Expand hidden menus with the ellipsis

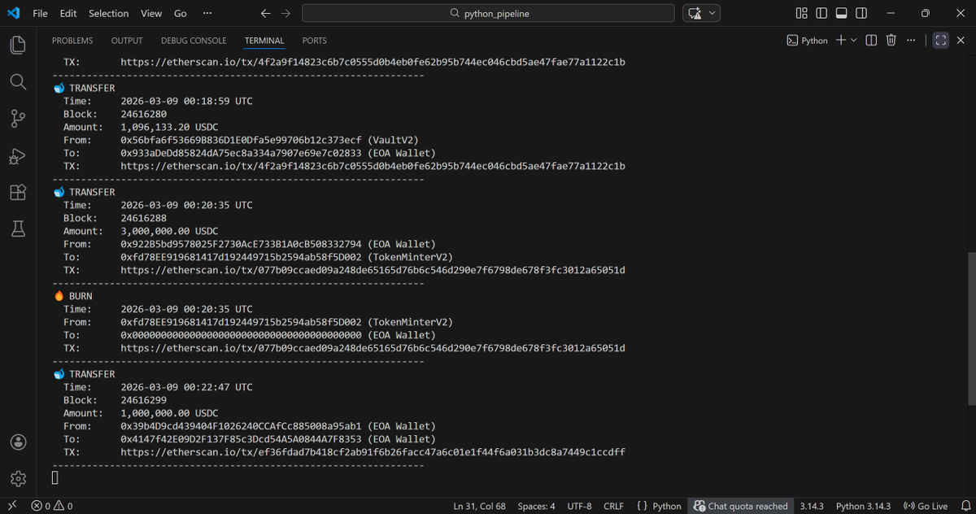(x=208, y=13)
